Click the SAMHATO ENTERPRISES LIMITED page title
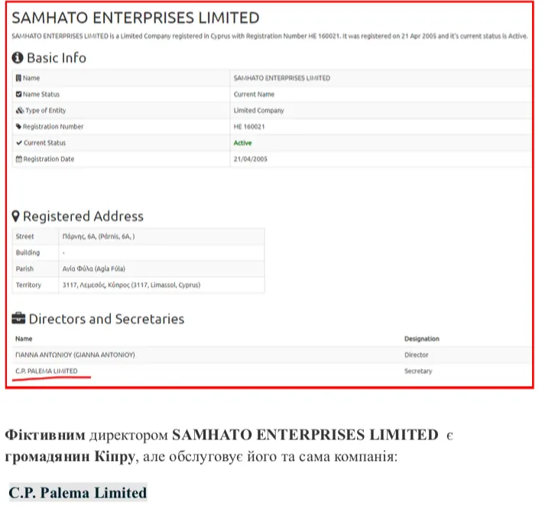 coord(135,18)
